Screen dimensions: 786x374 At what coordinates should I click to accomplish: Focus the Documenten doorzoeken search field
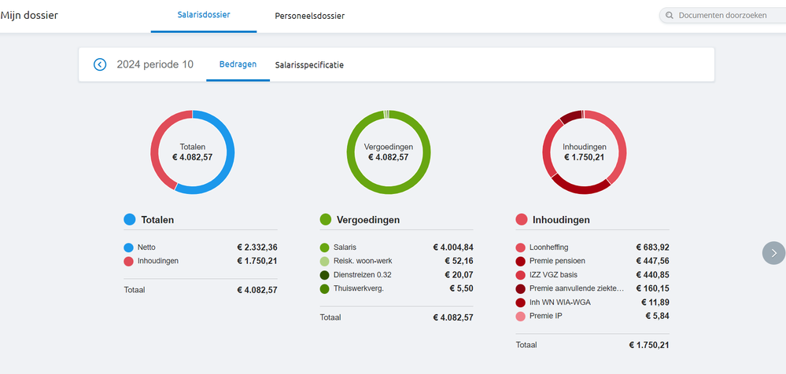click(x=725, y=16)
